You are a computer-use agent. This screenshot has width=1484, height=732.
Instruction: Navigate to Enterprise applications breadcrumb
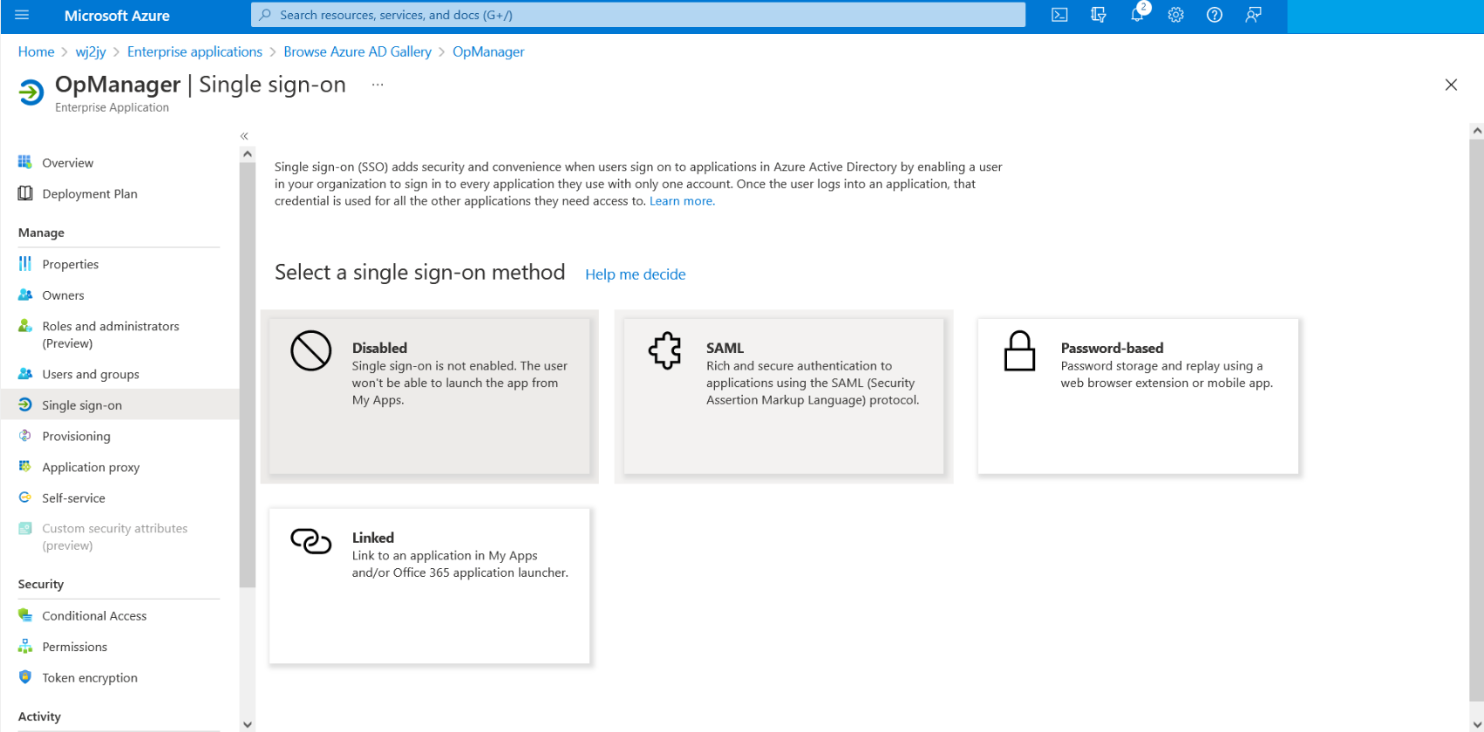194,51
